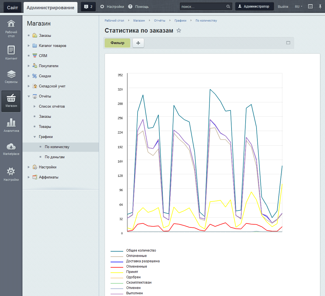Pin the top panel with pin icon
This screenshot has height=296, width=325.
point(320,6)
